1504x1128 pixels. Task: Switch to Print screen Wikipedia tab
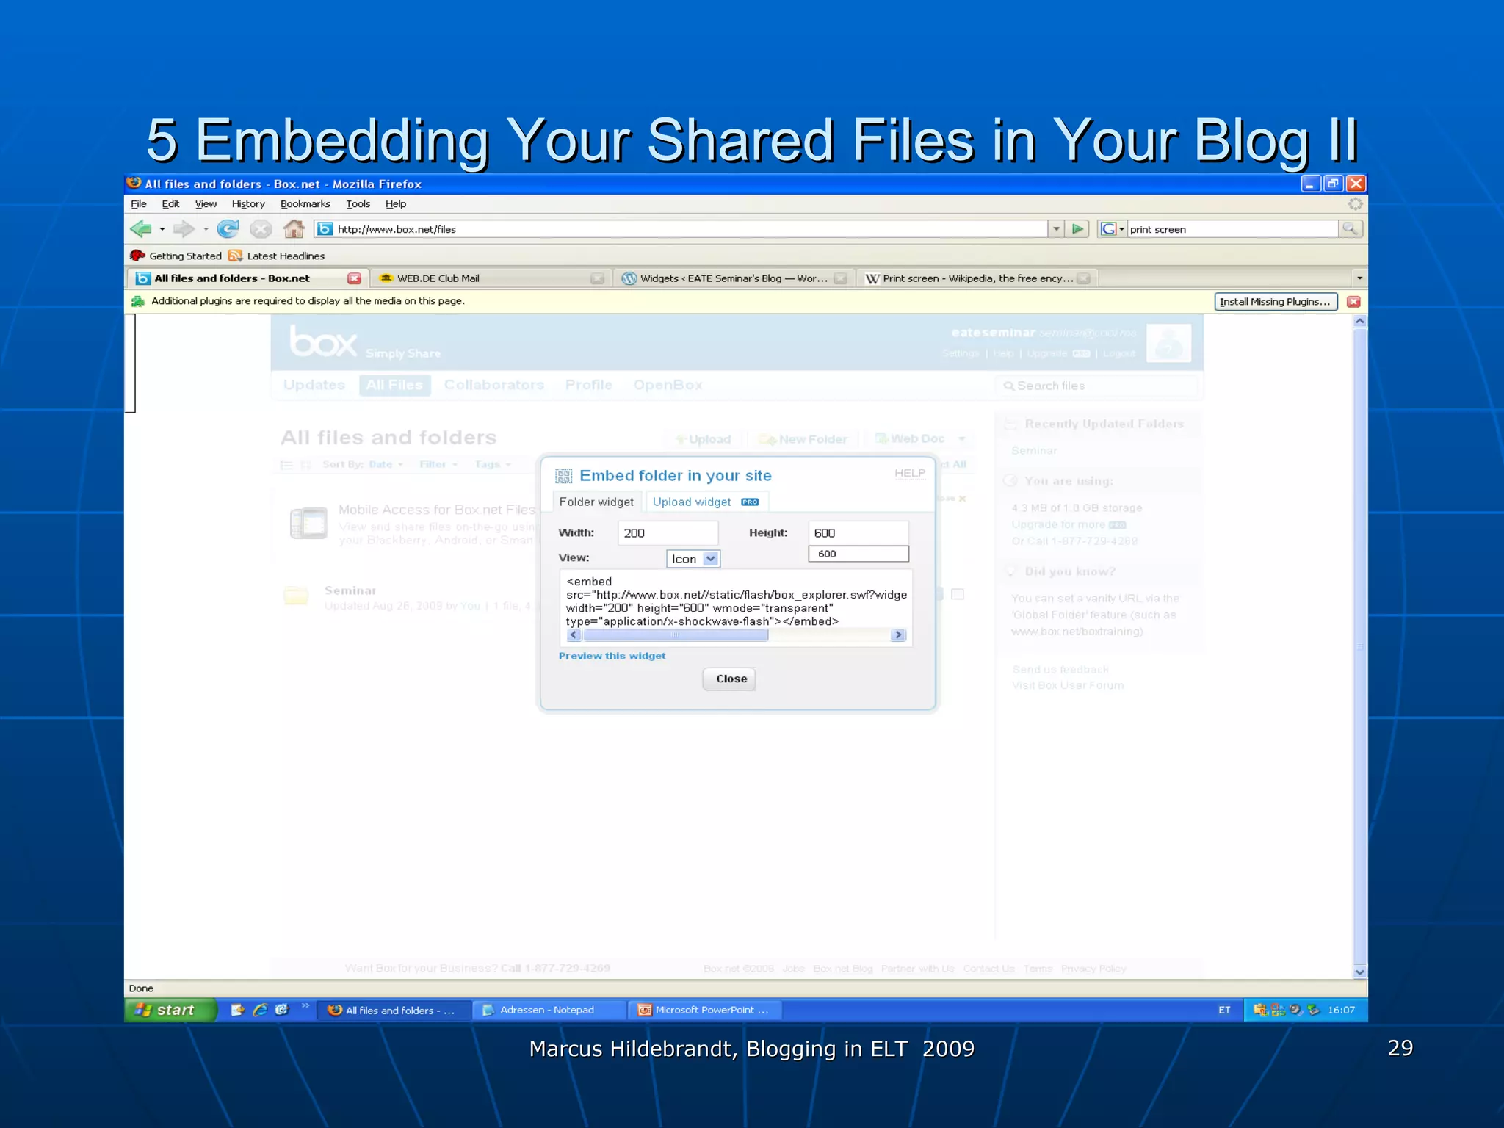977,278
